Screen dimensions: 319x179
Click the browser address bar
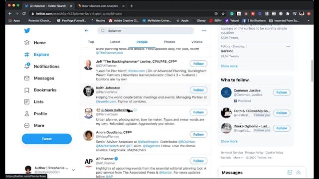[x=122, y=13]
